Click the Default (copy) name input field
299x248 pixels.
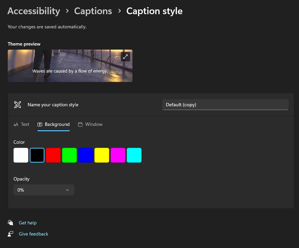pos(225,105)
